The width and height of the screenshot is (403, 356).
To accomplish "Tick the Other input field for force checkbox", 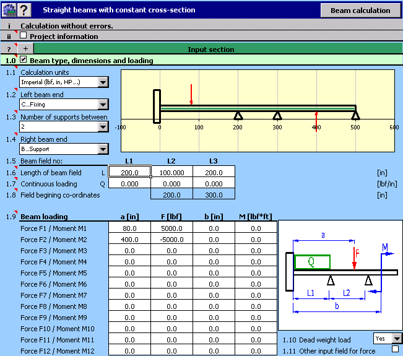I will (x=395, y=350).
